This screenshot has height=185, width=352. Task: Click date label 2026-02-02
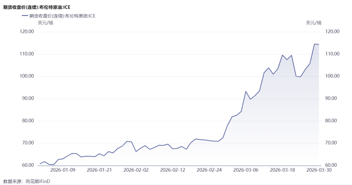coord(136,170)
